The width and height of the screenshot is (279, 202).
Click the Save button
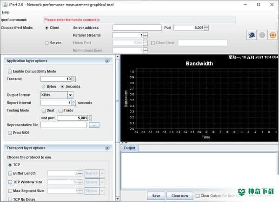tap(156, 195)
